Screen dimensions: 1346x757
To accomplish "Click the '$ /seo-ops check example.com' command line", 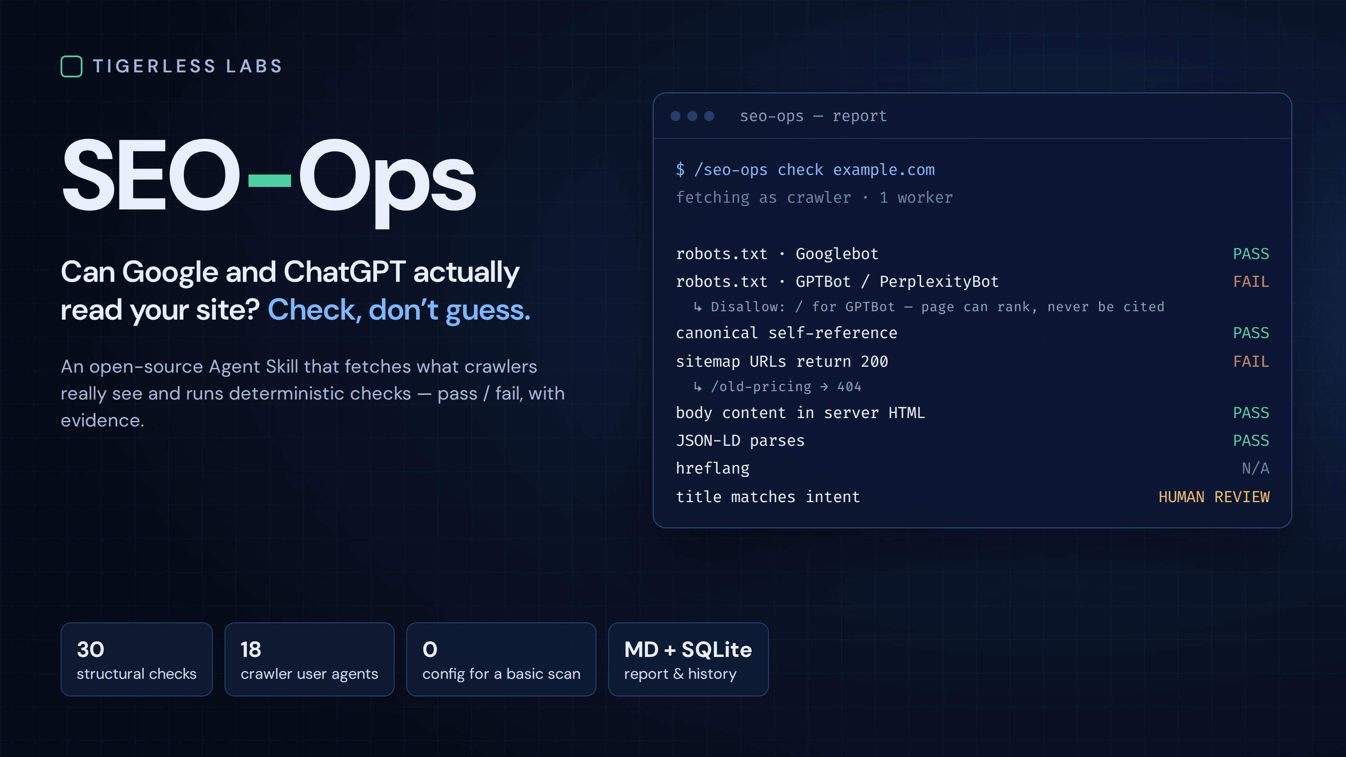I will coord(805,170).
